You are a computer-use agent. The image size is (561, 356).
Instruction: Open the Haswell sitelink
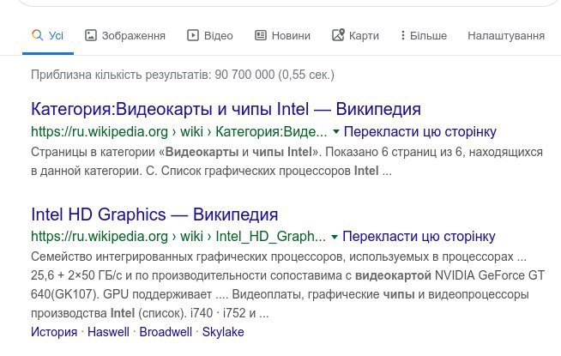click(x=108, y=332)
